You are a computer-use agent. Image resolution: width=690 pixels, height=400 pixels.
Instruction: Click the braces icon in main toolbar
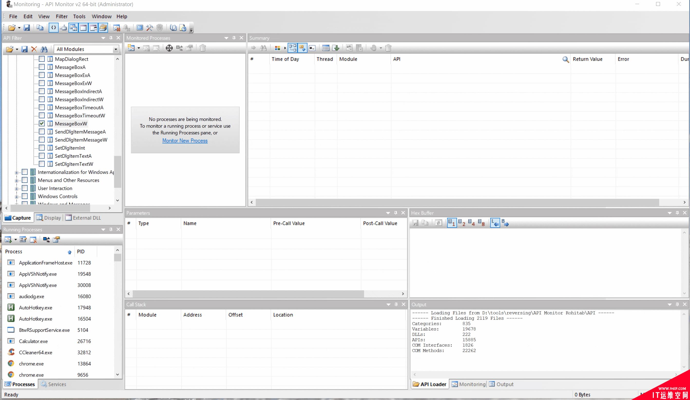tap(54, 28)
